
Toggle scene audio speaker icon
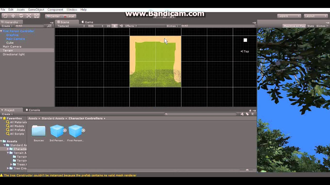(121, 26)
